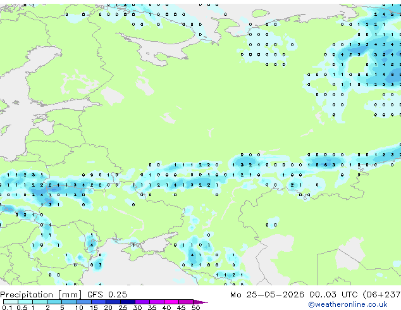The image size is (401, 310).
Task: Click the "0.5" legend scale label
Action: point(22,307)
